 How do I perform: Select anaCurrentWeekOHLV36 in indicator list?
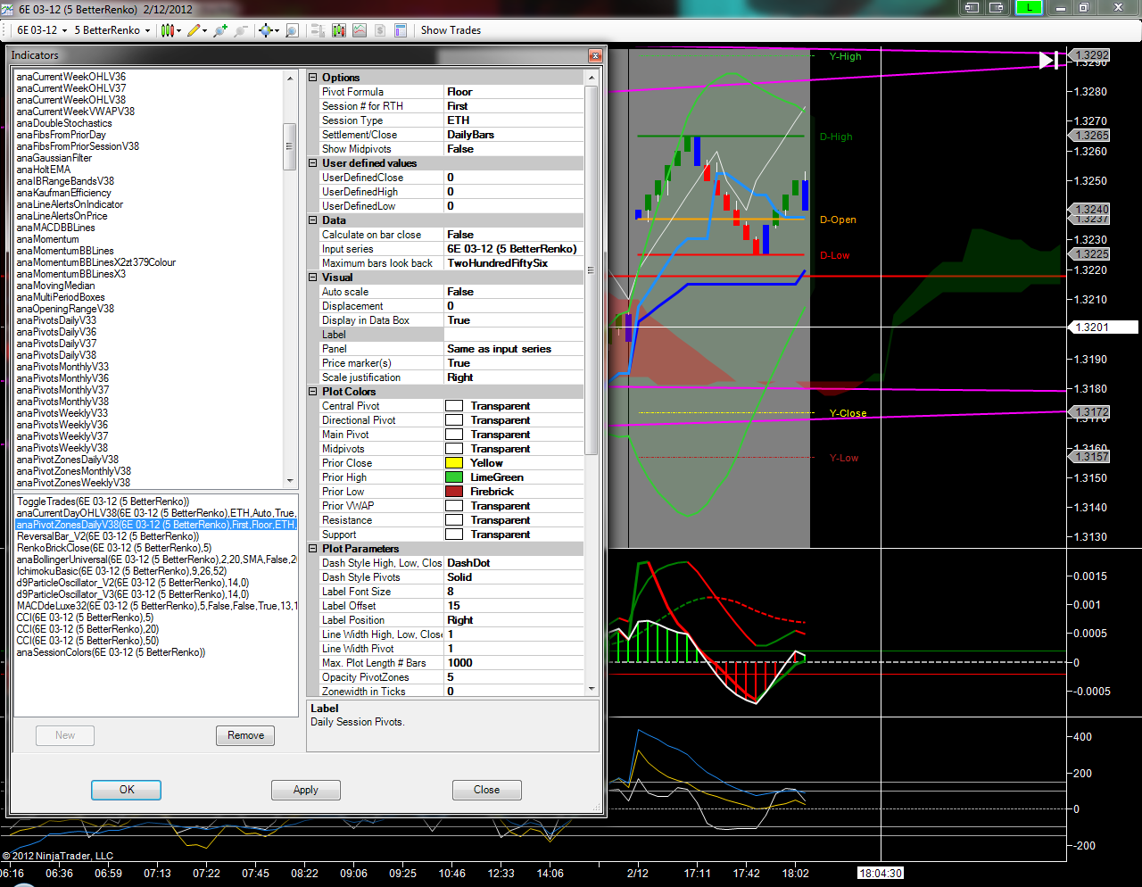[x=71, y=77]
